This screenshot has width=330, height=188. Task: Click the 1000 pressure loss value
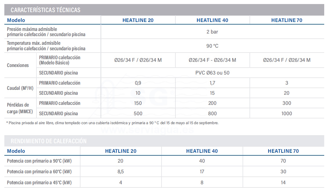(287, 113)
